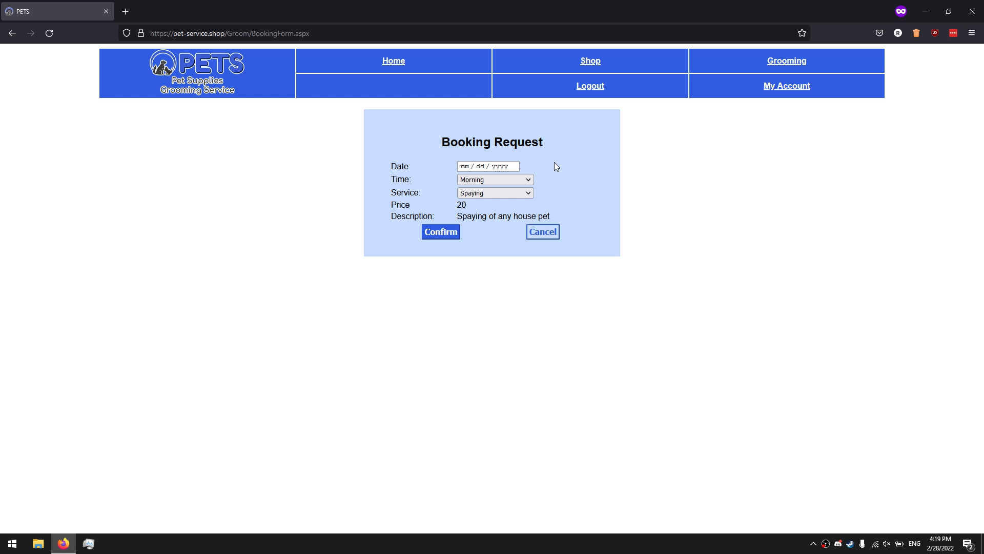
Task: Click the tracking protection shield icon
Action: (127, 33)
